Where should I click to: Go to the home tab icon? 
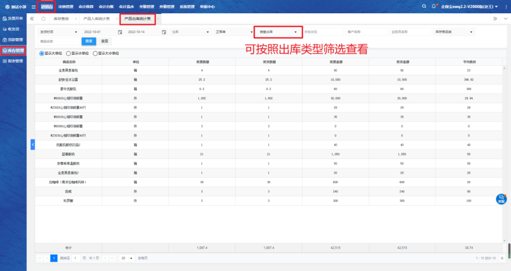pos(44,18)
